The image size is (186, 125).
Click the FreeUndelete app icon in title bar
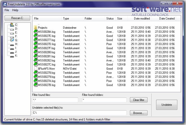pyautogui.click(x=5, y=4)
